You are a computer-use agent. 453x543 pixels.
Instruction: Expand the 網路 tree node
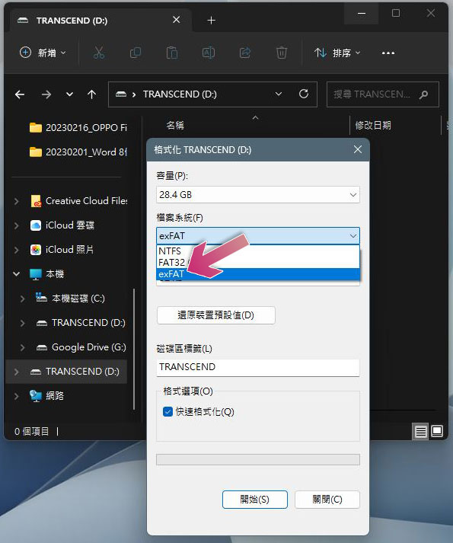point(16,396)
